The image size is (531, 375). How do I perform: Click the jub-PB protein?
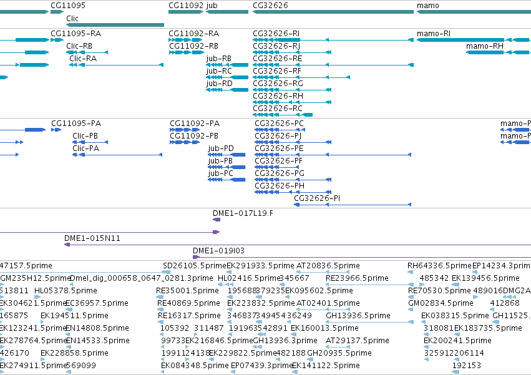[227, 167]
